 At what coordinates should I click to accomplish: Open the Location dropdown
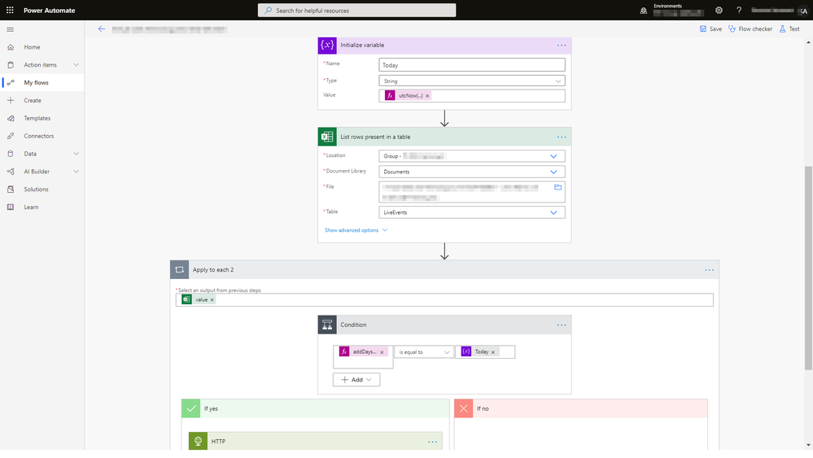tap(472, 156)
